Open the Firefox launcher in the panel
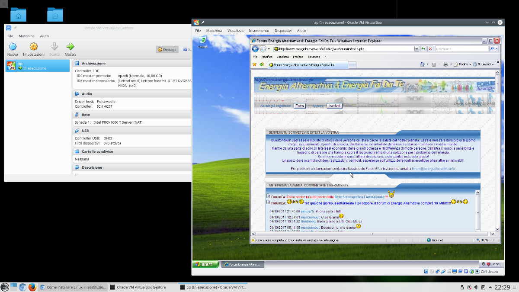 click(32, 287)
